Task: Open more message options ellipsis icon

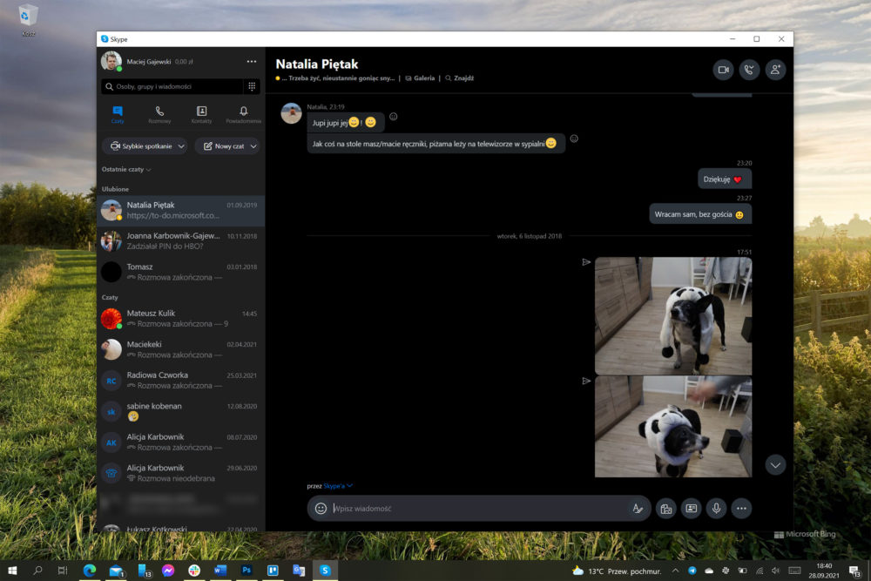Action: (741, 508)
